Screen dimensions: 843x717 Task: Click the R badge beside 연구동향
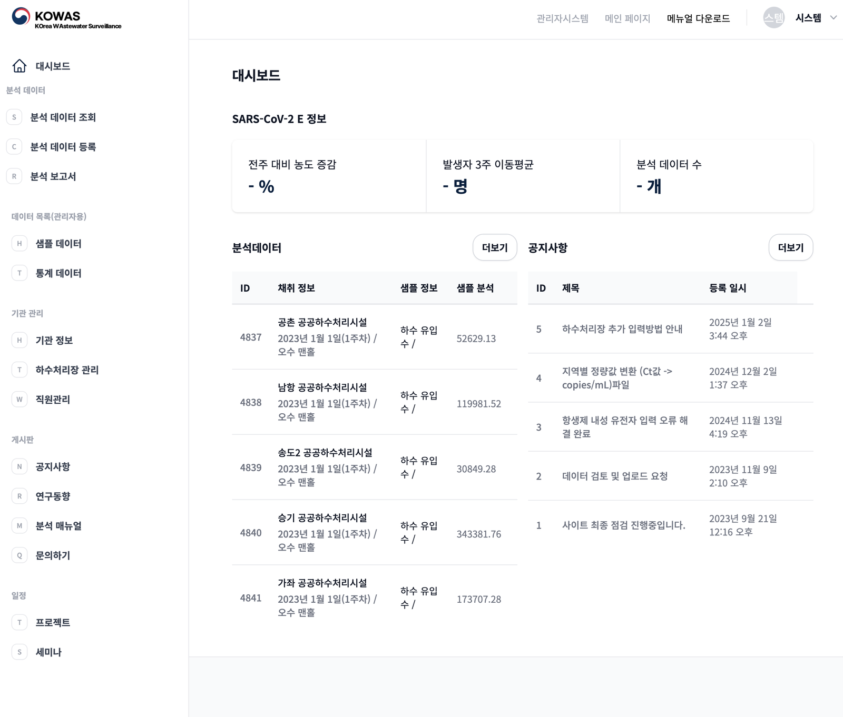click(x=19, y=496)
